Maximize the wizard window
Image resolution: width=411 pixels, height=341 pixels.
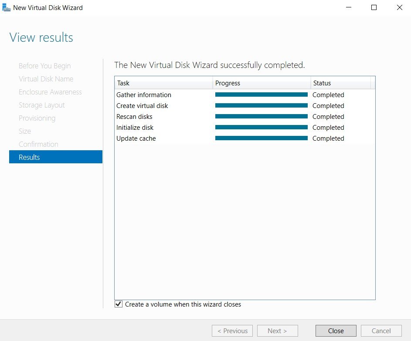coord(374,7)
